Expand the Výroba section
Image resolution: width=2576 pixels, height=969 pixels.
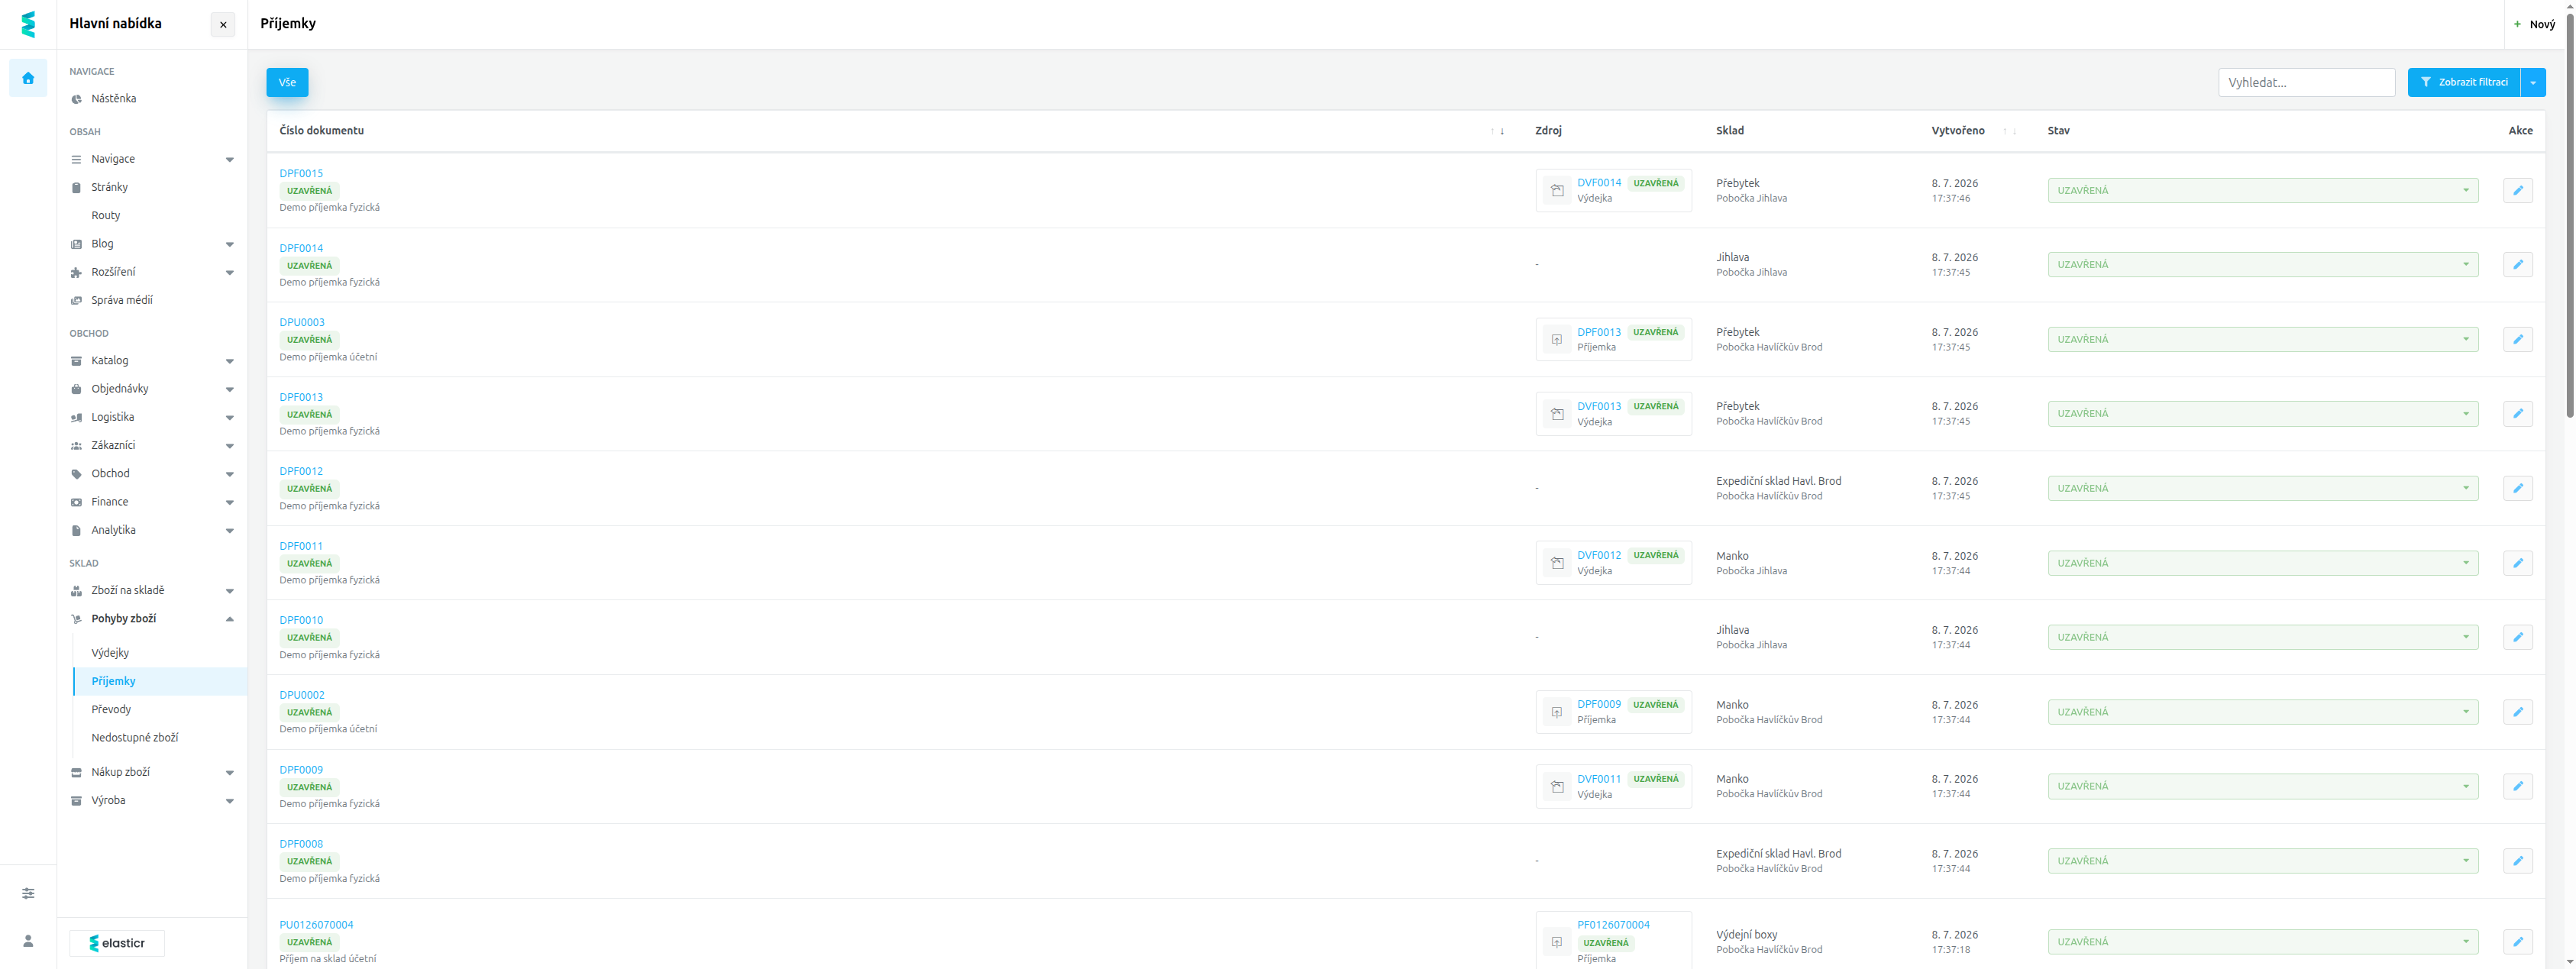pyautogui.click(x=230, y=801)
